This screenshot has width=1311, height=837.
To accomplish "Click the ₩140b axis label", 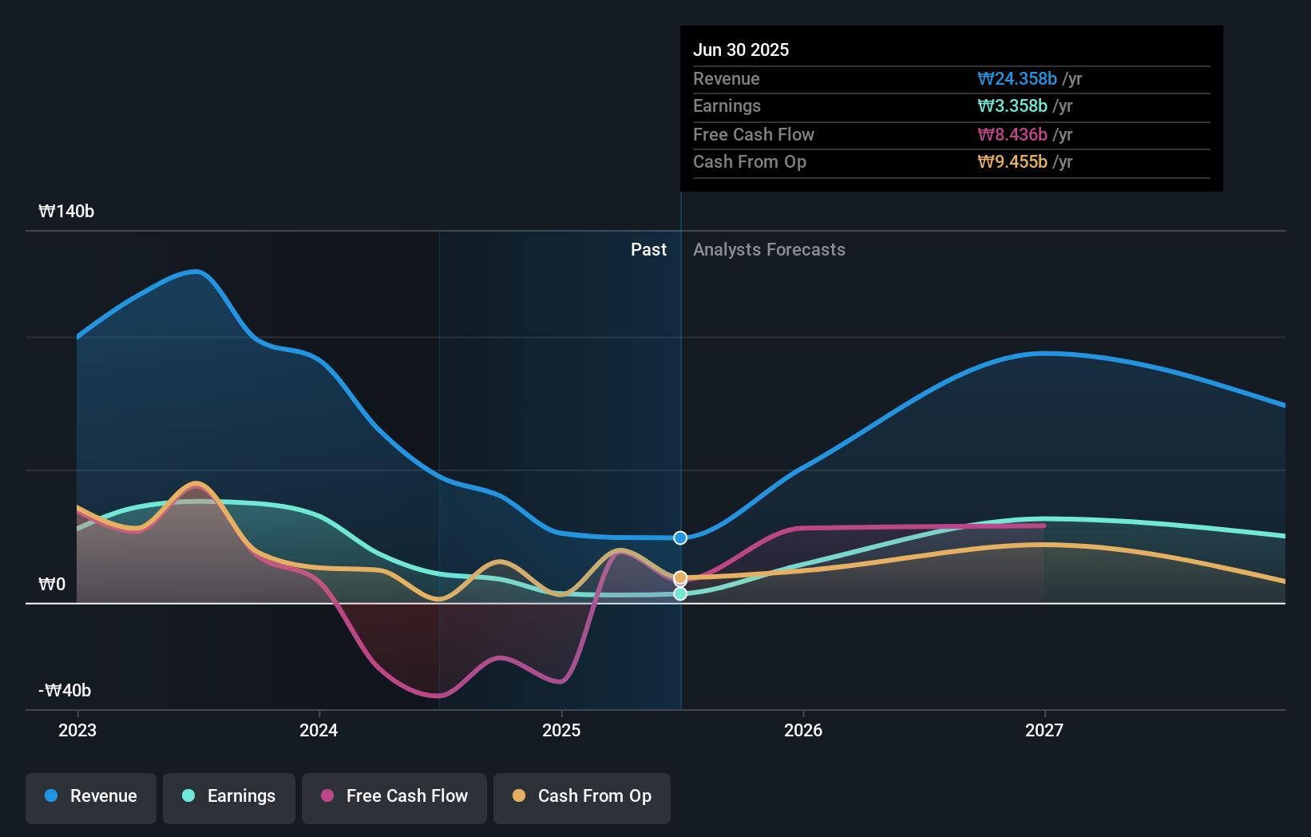I will click(67, 212).
